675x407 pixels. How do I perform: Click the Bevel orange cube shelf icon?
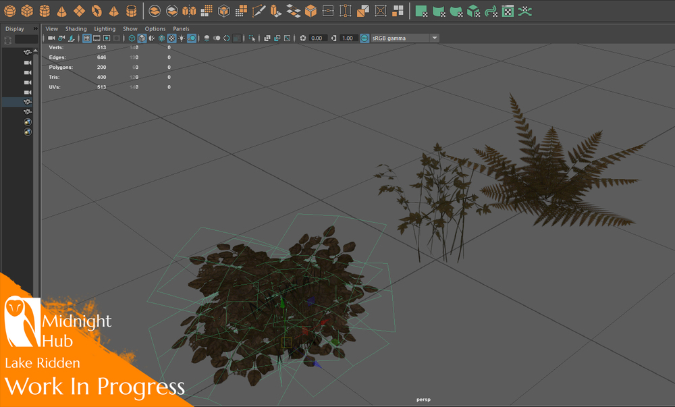pyautogui.click(x=310, y=11)
